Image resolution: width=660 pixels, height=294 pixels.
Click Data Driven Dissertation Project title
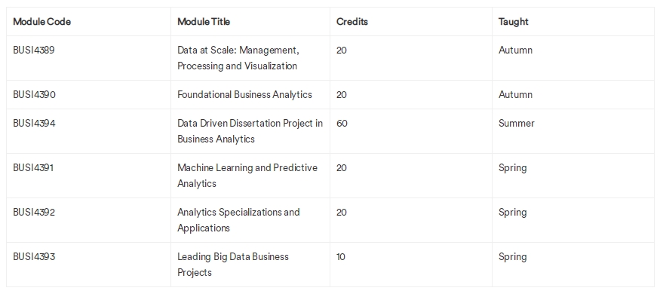(x=250, y=131)
